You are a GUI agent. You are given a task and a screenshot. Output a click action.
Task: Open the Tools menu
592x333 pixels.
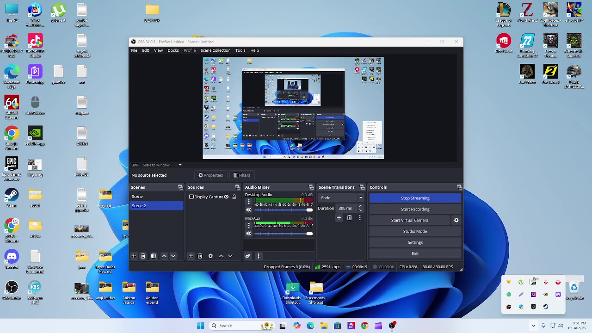pos(240,50)
